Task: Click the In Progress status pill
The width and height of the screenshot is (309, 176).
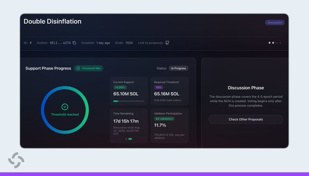Action: tap(178, 68)
